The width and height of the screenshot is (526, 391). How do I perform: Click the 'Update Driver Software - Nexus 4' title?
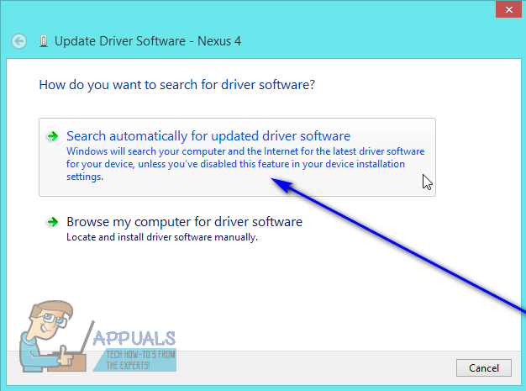click(x=148, y=41)
